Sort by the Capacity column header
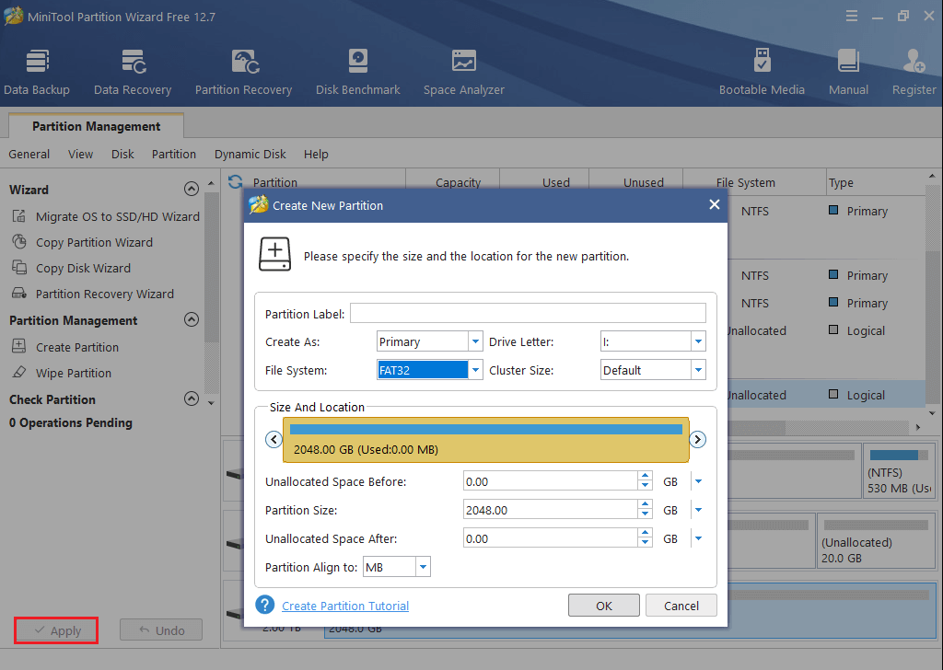This screenshot has width=943, height=670. pos(458,182)
